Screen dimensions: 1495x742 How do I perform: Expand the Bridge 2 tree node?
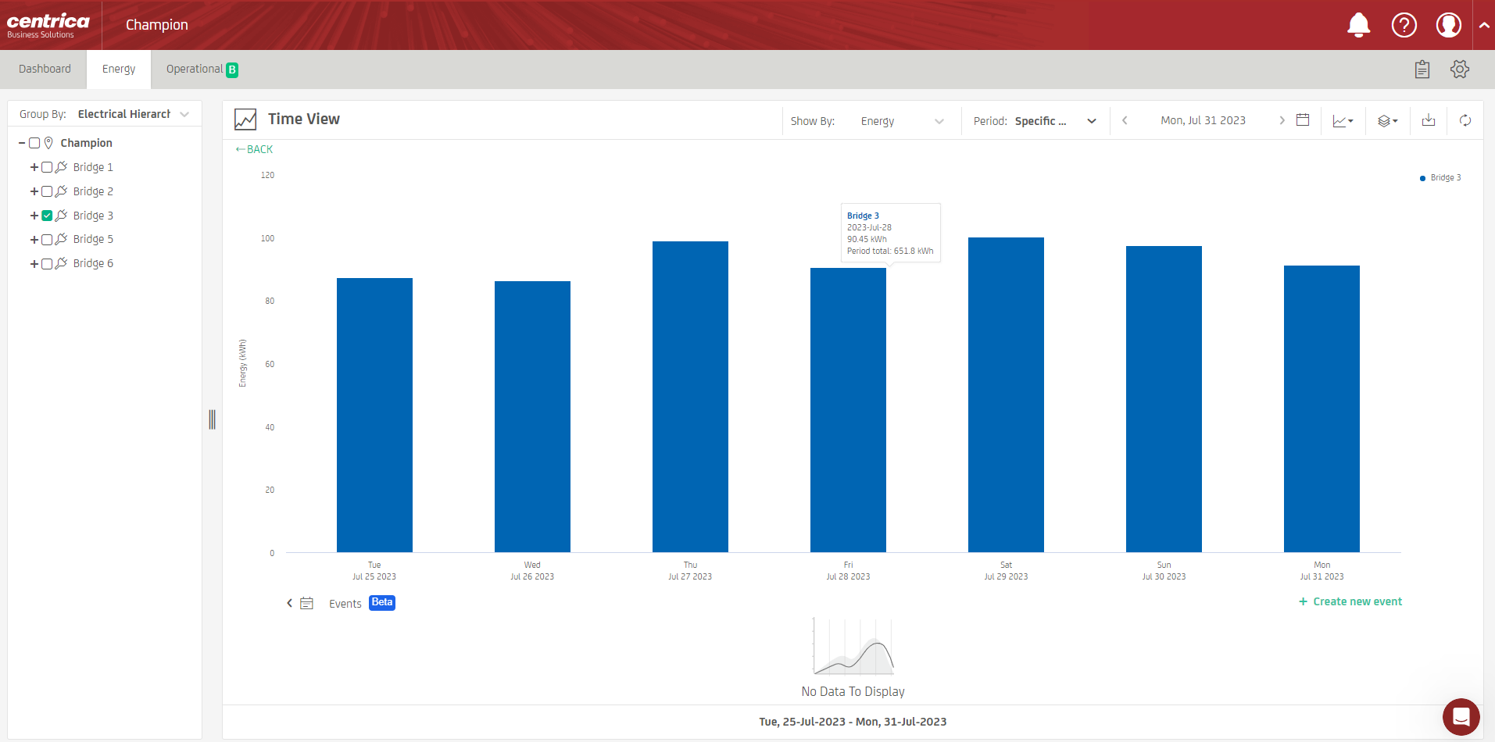point(34,191)
